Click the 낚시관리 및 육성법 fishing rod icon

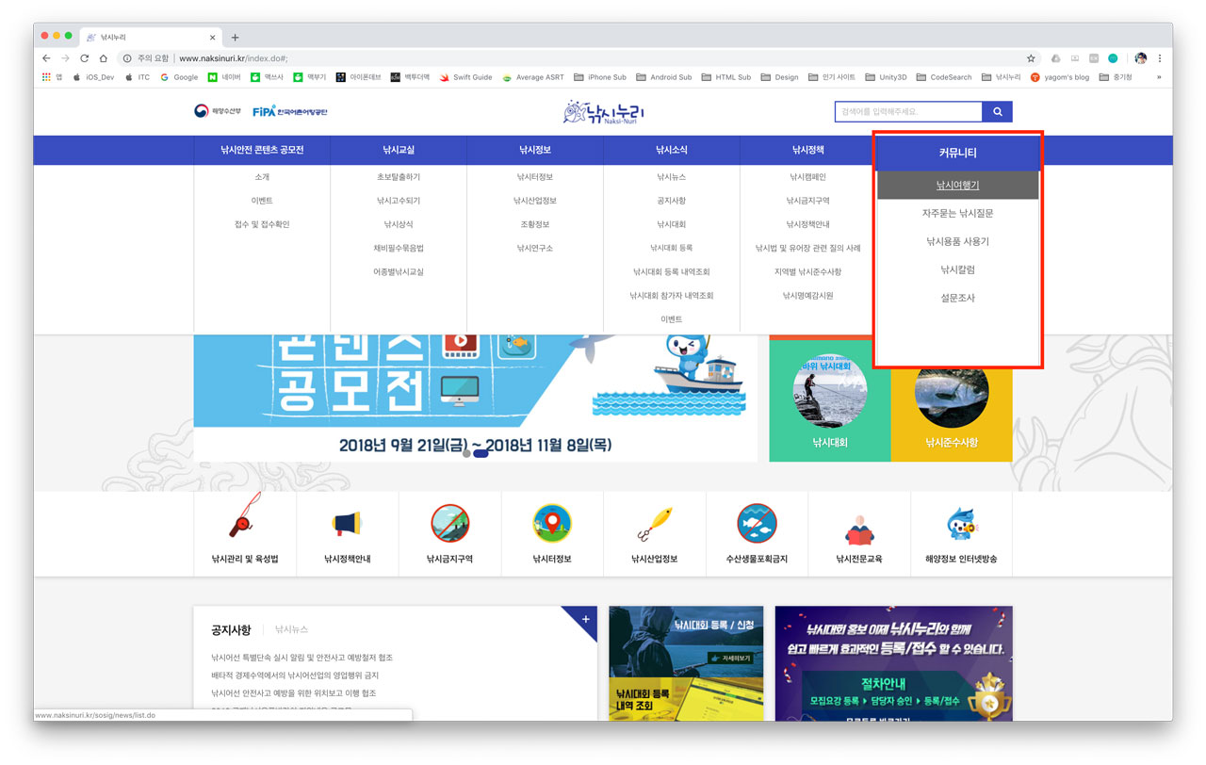[x=244, y=523]
